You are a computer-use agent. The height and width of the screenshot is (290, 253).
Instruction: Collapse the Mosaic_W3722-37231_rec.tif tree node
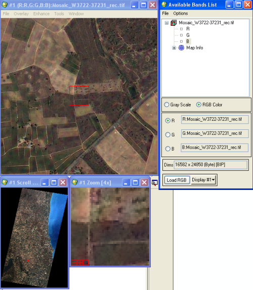coord(166,23)
